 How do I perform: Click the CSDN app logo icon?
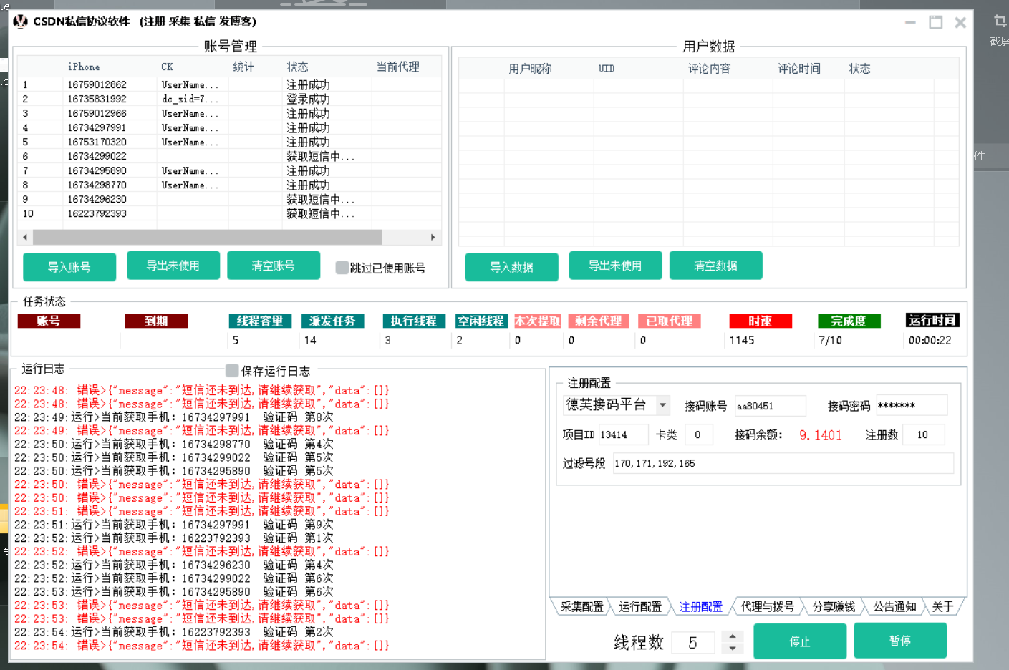click(20, 21)
